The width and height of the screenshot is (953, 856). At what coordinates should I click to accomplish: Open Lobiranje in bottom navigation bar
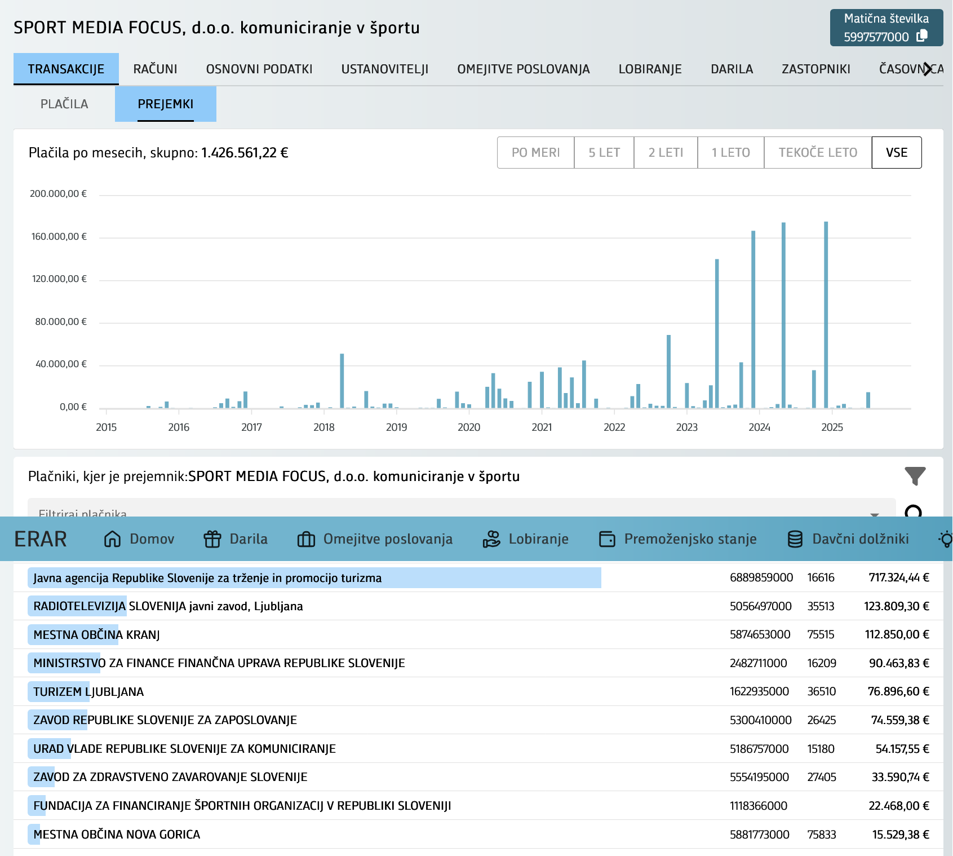[x=525, y=539]
